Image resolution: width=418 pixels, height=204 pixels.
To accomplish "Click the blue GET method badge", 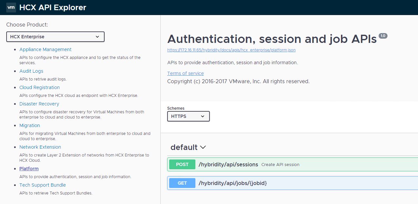I will coord(182,183).
